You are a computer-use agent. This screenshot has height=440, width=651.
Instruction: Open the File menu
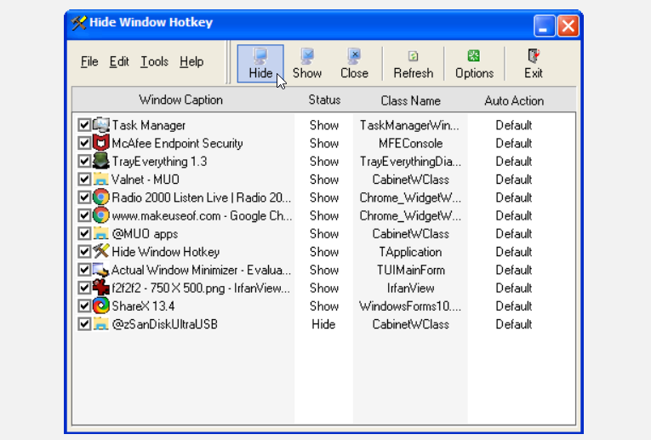tap(89, 62)
